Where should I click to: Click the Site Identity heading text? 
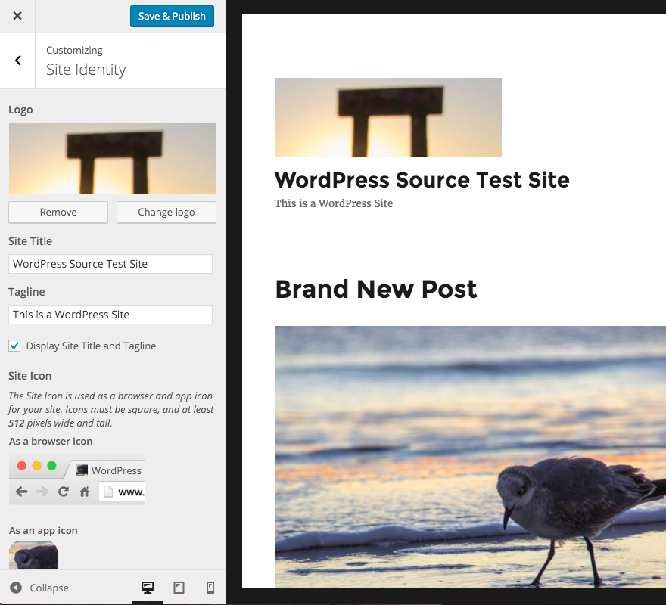pos(86,70)
